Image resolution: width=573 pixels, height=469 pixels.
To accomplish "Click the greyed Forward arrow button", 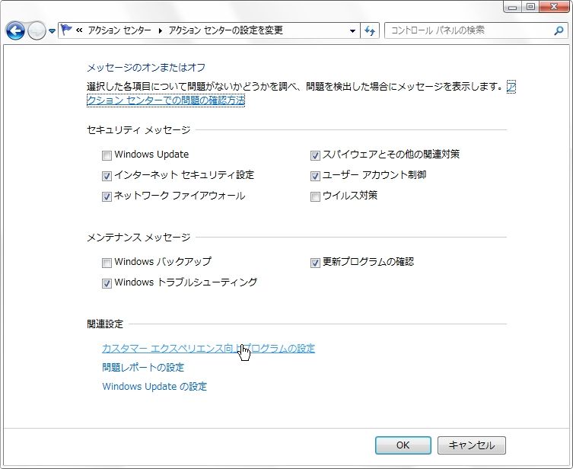I will click(37, 30).
